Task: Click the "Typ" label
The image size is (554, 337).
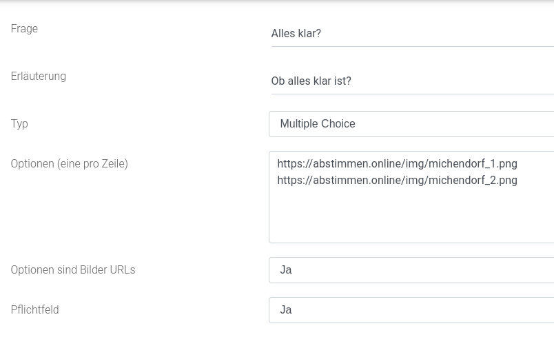Action: pyautogui.click(x=19, y=124)
